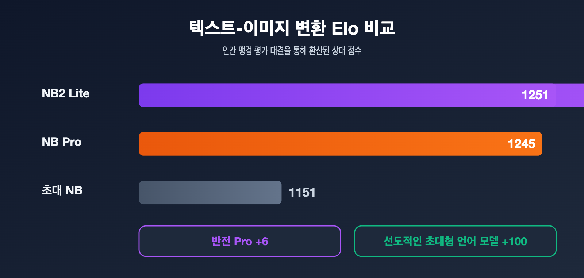Click the 초대 NB label
This screenshot has height=278, width=584.
pos(62,190)
